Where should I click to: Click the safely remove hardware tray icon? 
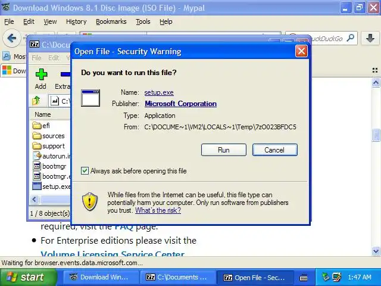coord(325,276)
